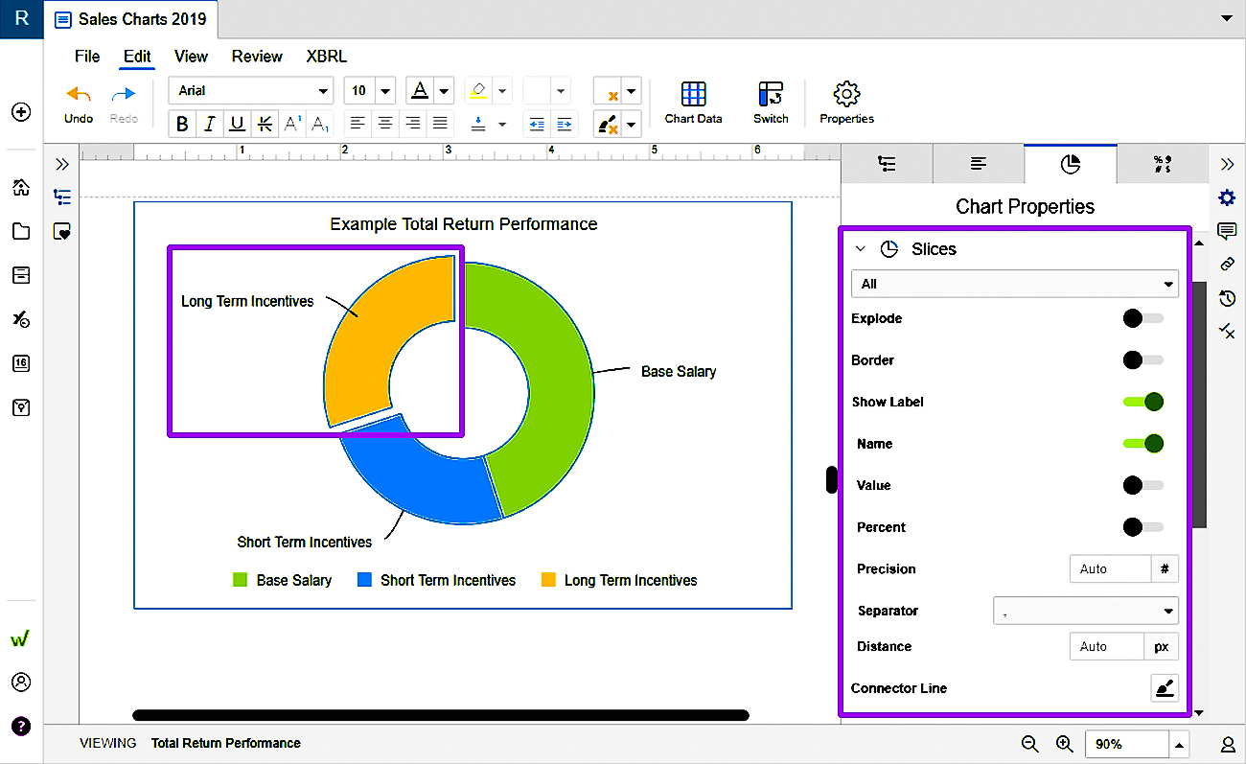The height and width of the screenshot is (764, 1246).
Task: Enable the Explode toggle
Action: (x=1142, y=318)
